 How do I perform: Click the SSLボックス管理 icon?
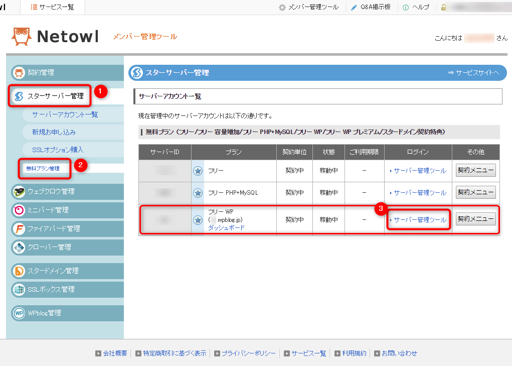[19, 289]
